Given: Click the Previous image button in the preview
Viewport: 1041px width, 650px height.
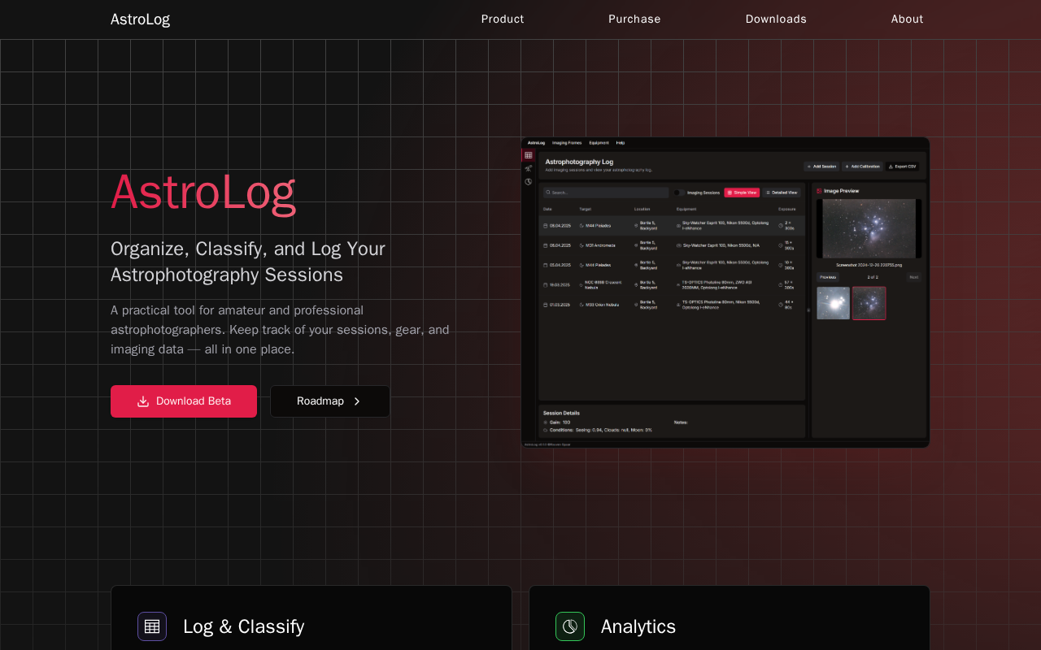Looking at the screenshot, I should [828, 277].
